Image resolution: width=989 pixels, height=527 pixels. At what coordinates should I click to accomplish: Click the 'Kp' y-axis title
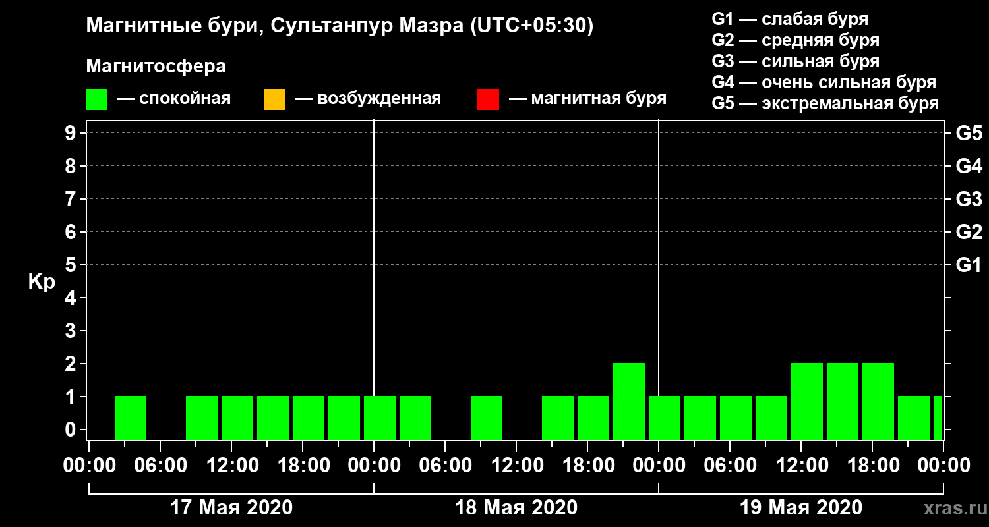point(42,281)
